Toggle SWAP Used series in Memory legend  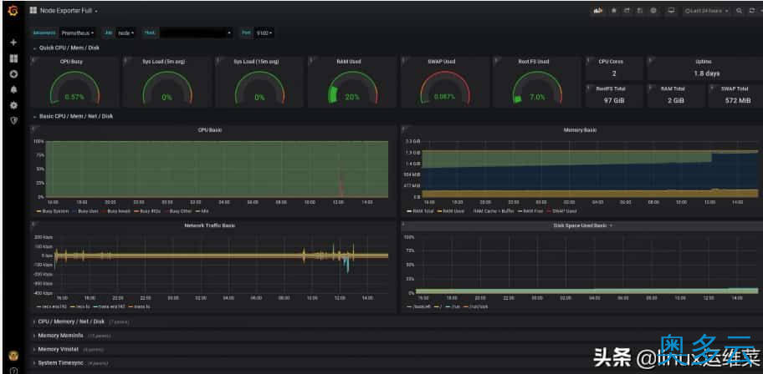pos(563,211)
